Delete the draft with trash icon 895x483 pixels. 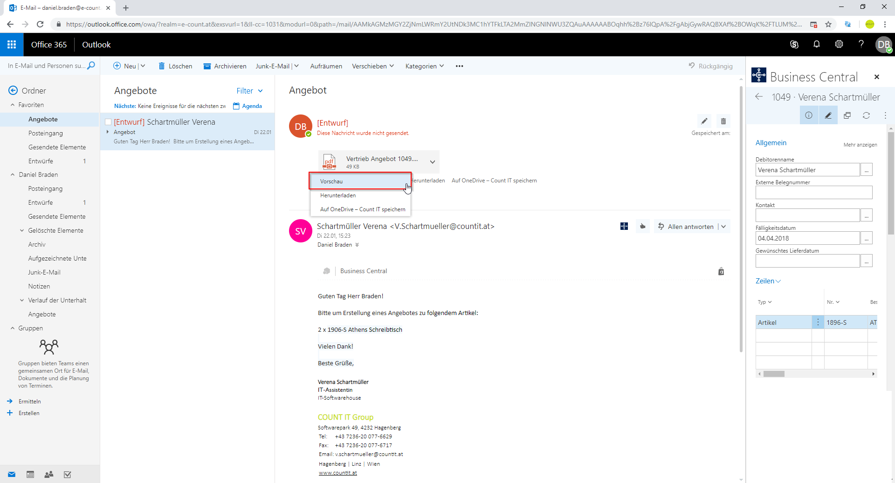click(x=723, y=121)
